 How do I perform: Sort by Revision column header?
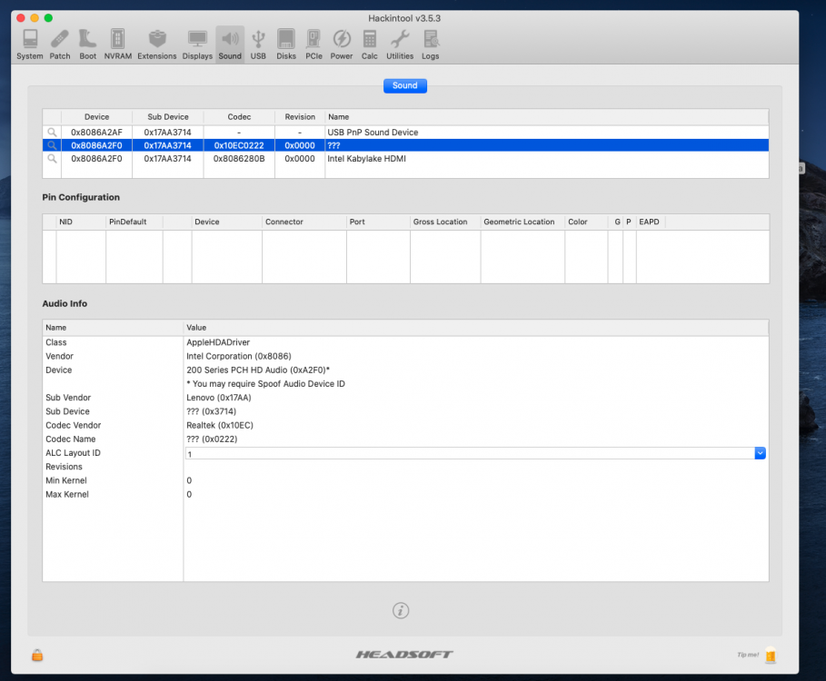(300, 117)
